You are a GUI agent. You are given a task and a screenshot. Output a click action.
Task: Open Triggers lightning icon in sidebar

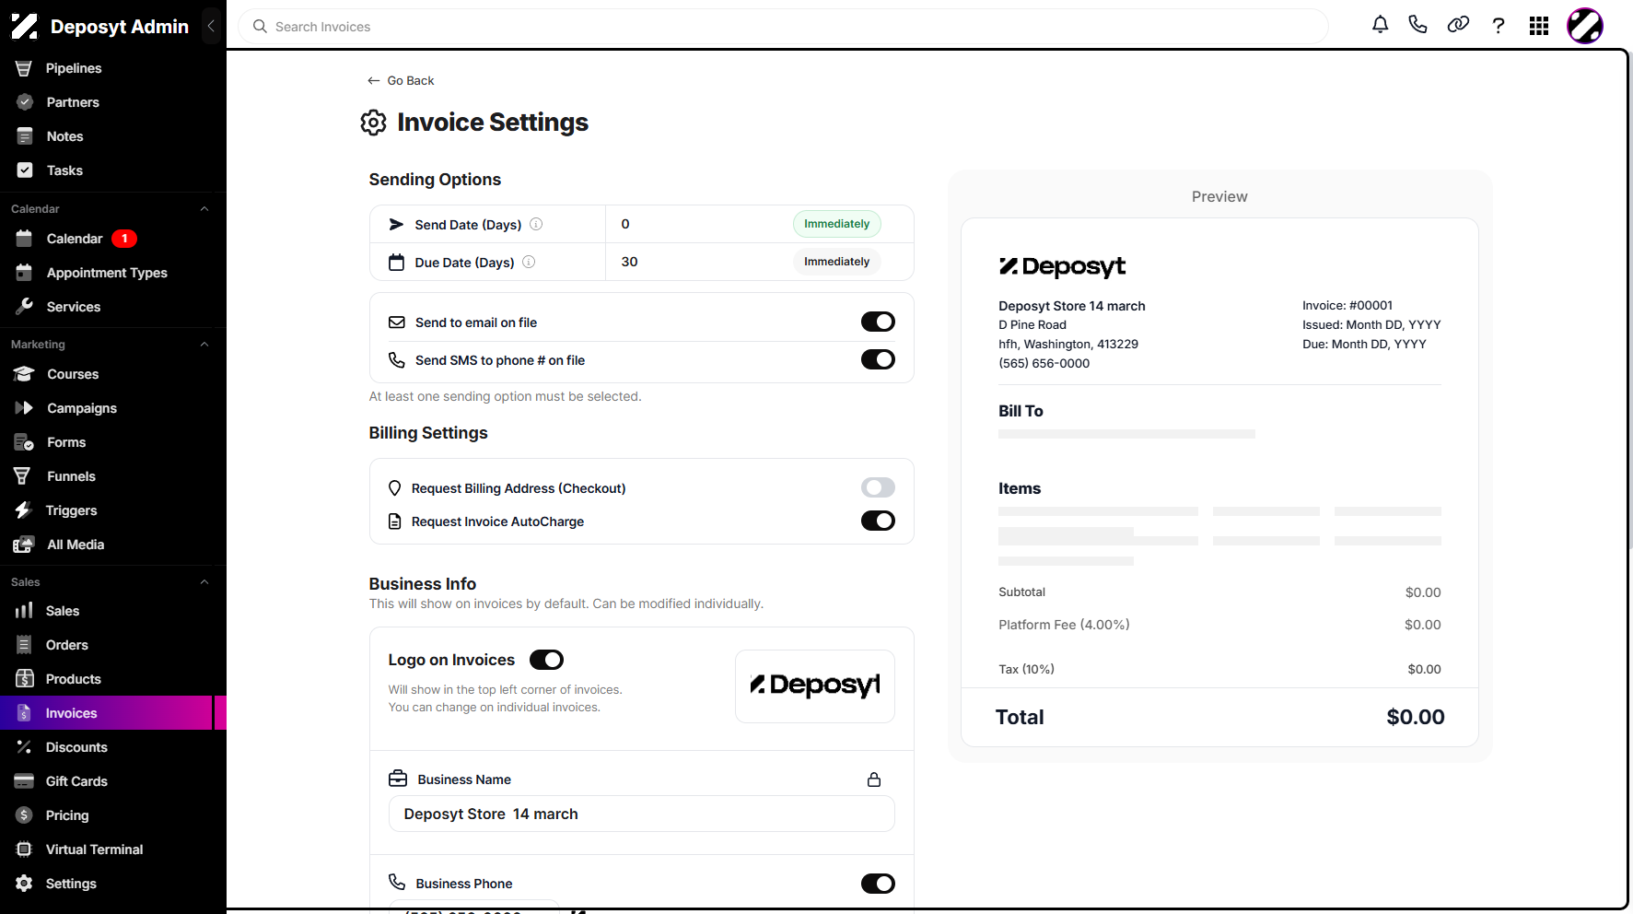coord(24,510)
